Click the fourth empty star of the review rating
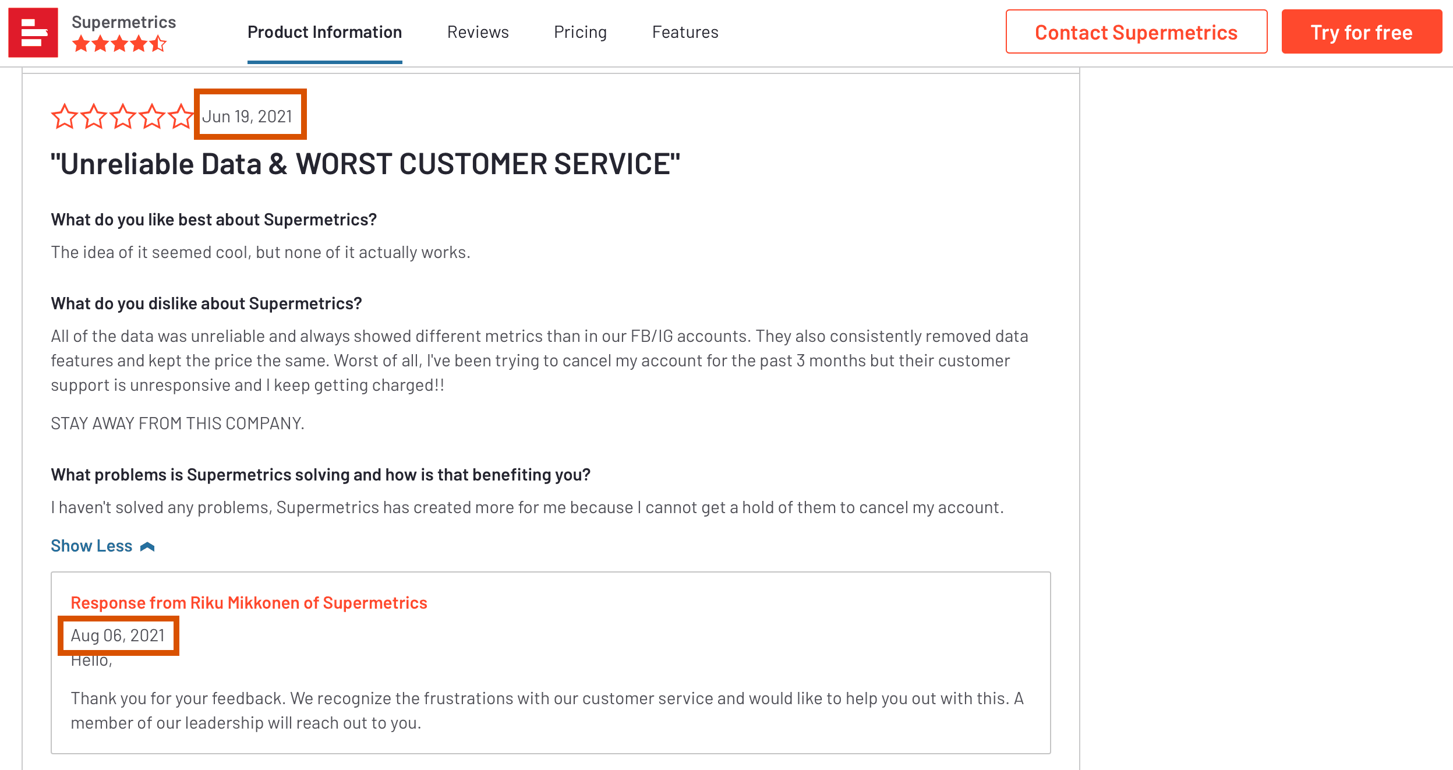The height and width of the screenshot is (770, 1453). click(152, 116)
